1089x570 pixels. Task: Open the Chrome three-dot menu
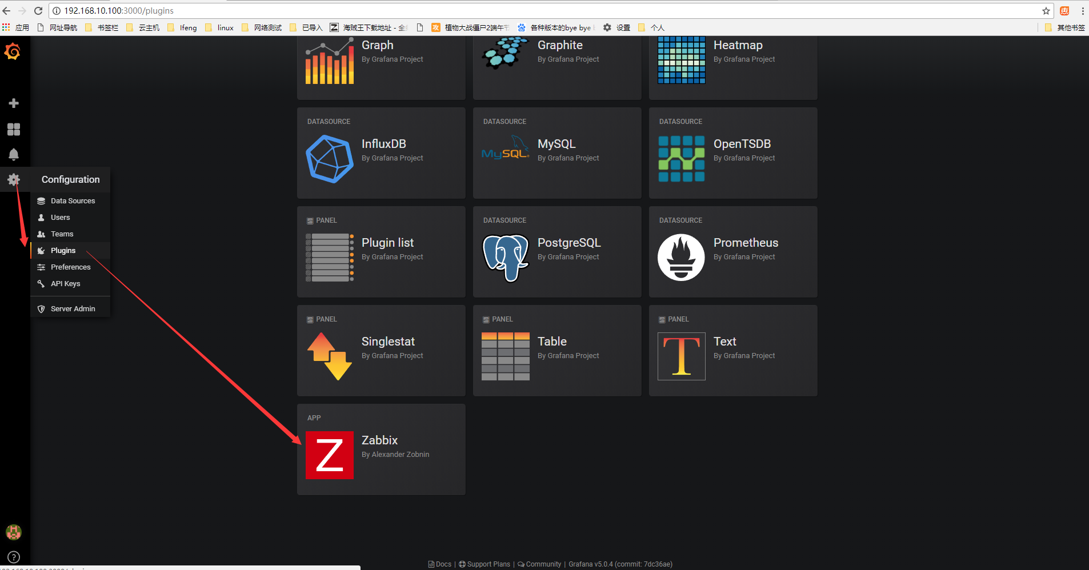pyautogui.click(x=1083, y=11)
